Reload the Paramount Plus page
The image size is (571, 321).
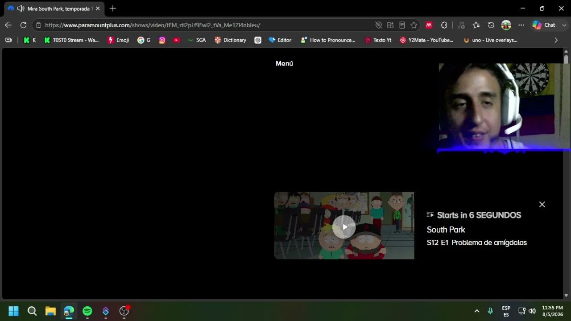point(23,25)
